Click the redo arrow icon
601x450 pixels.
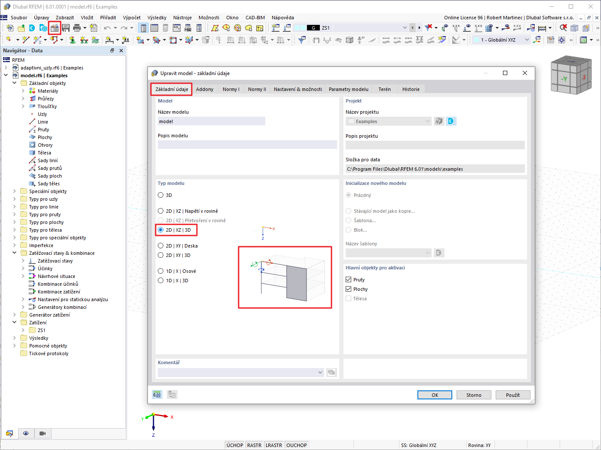[x=124, y=28]
